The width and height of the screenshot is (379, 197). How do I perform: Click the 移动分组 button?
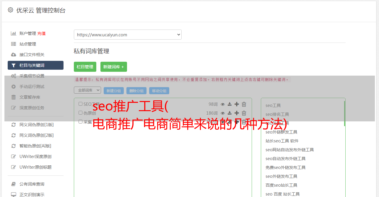coord(159,91)
